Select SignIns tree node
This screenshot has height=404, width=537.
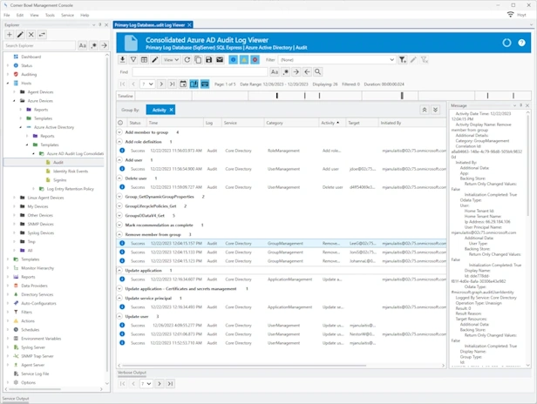(x=59, y=180)
